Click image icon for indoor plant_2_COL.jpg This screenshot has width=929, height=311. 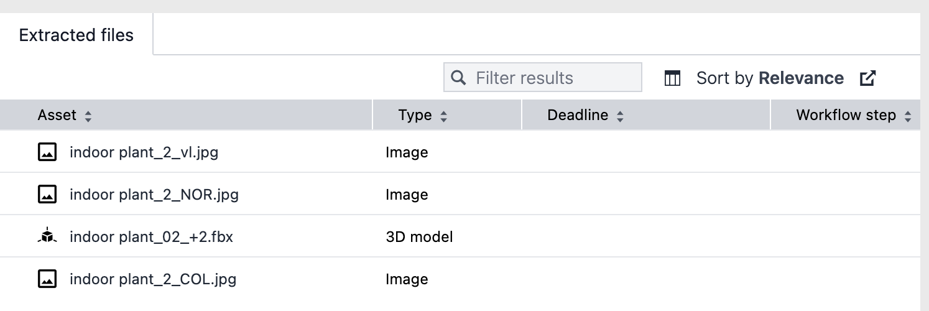47,279
